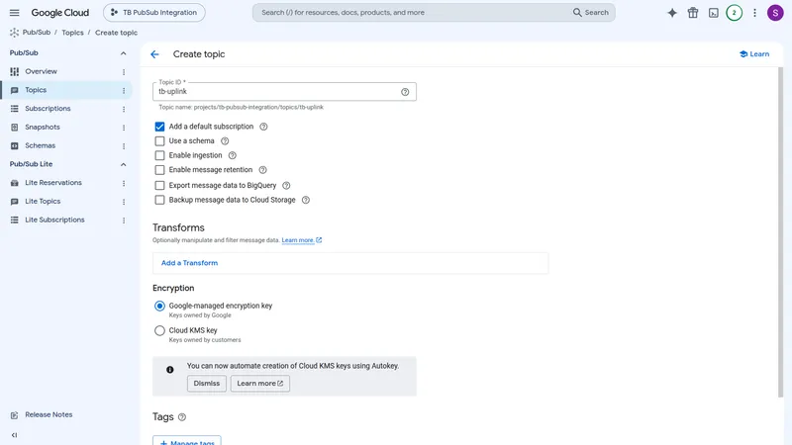
Task: Click three-dot menu beside Overview
Action: [x=124, y=72]
